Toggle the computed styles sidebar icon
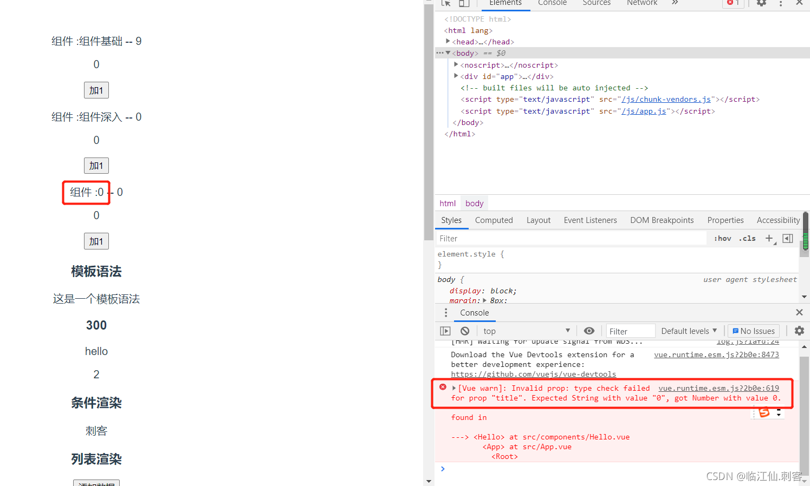The image size is (810, 486). [788, 238]
